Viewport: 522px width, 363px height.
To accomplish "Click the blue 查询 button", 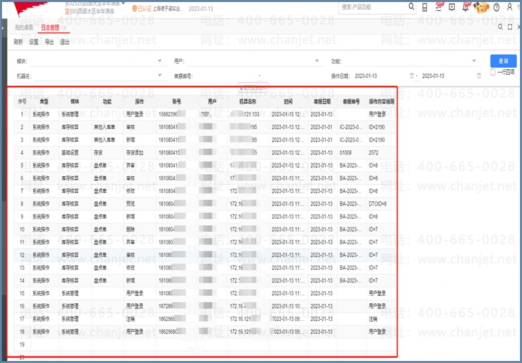I will tap(503, 61).
